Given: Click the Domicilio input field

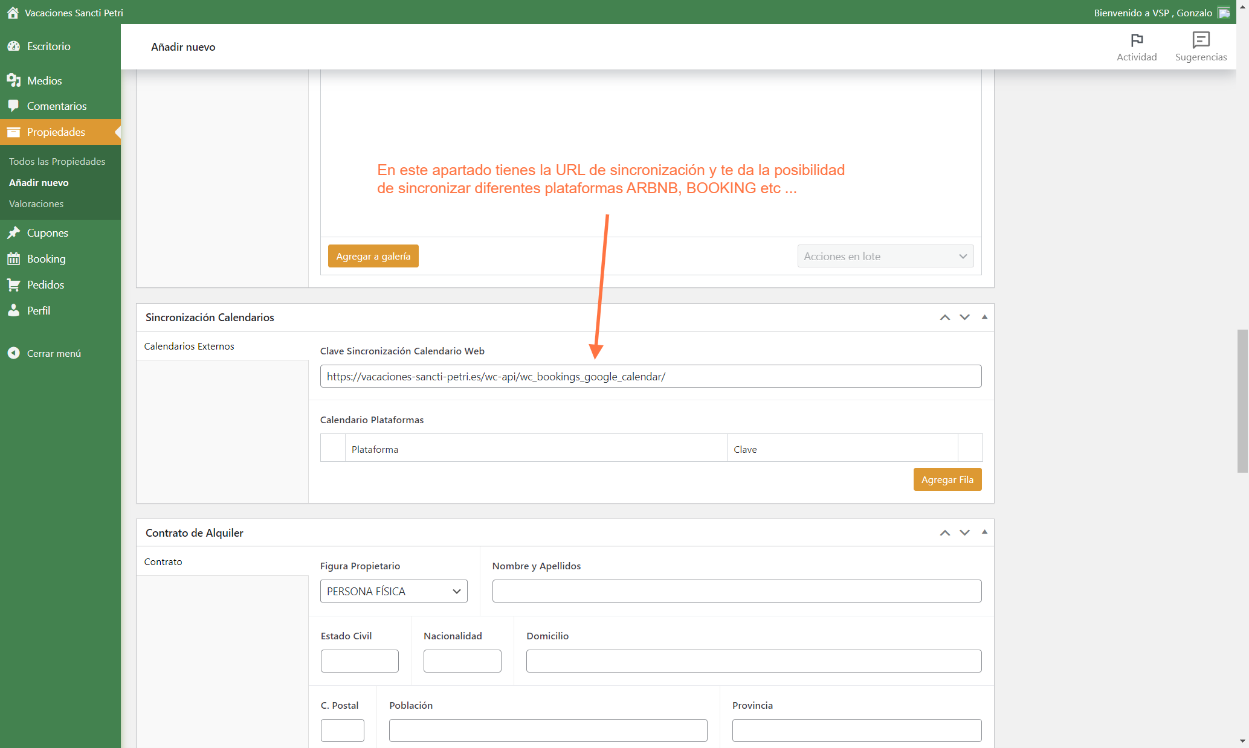Looking at the screenshot, I should (754, 661).
